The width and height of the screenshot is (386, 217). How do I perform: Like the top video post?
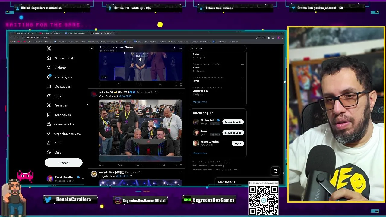(x=139, y=84)
